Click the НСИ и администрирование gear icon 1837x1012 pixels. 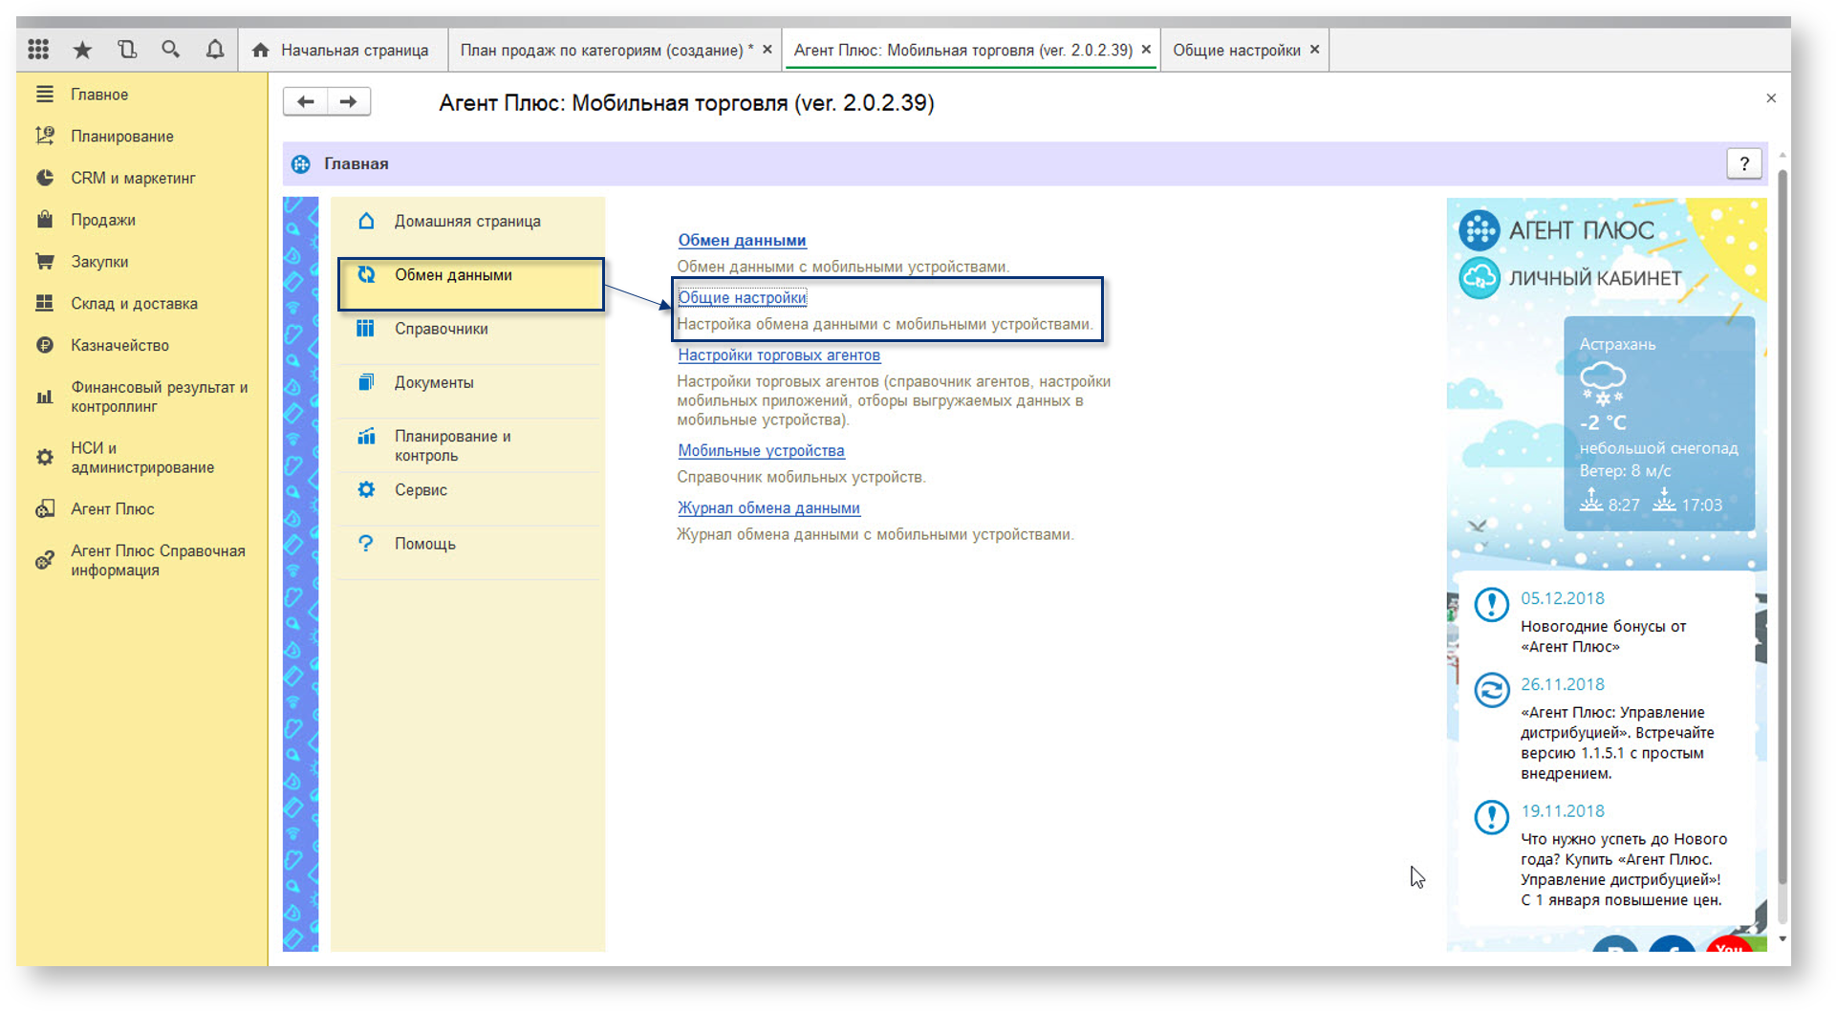pyautogui.click(x=45, y=458)
